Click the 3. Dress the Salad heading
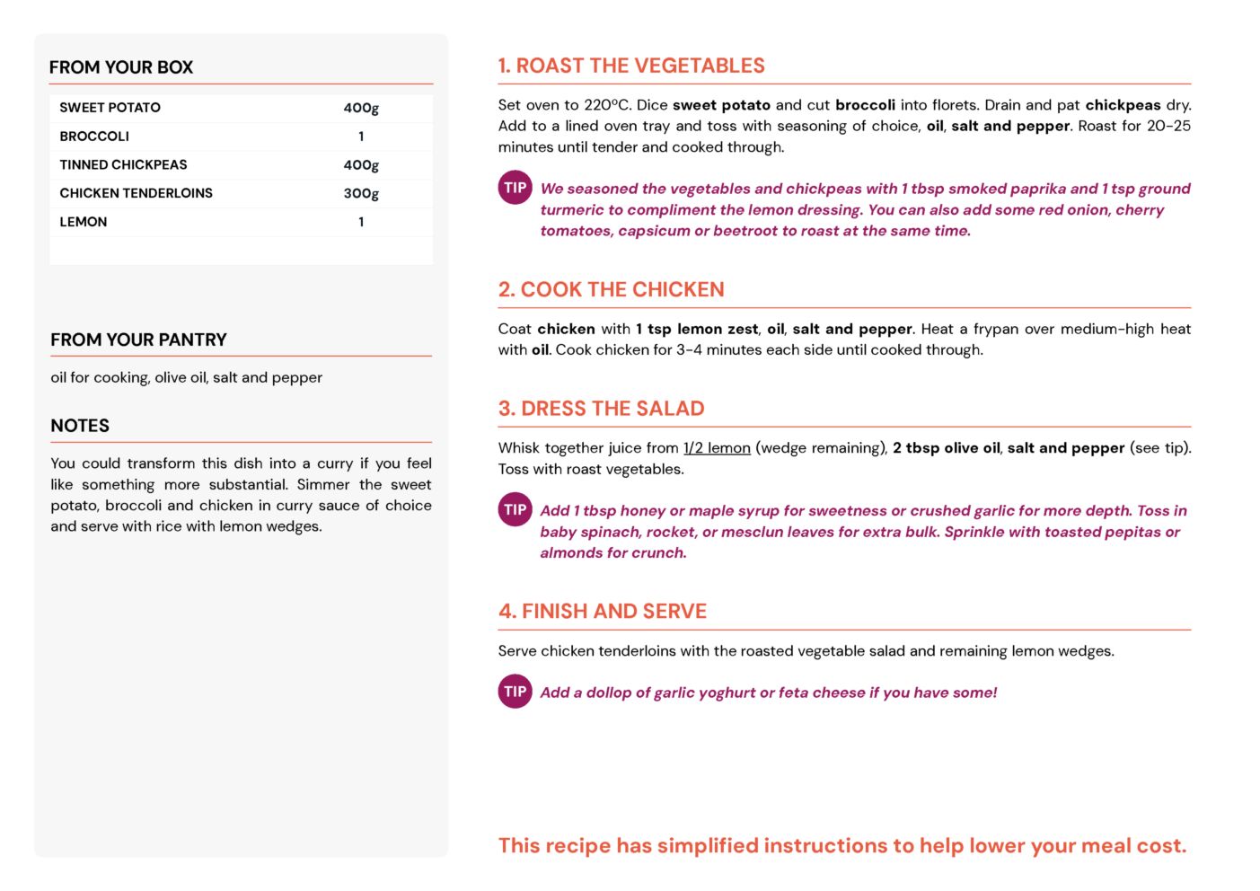This screenshot has height=891, width=1260. [x=601, y=409]
